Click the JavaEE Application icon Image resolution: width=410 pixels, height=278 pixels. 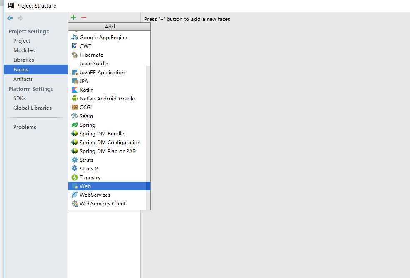75,73
